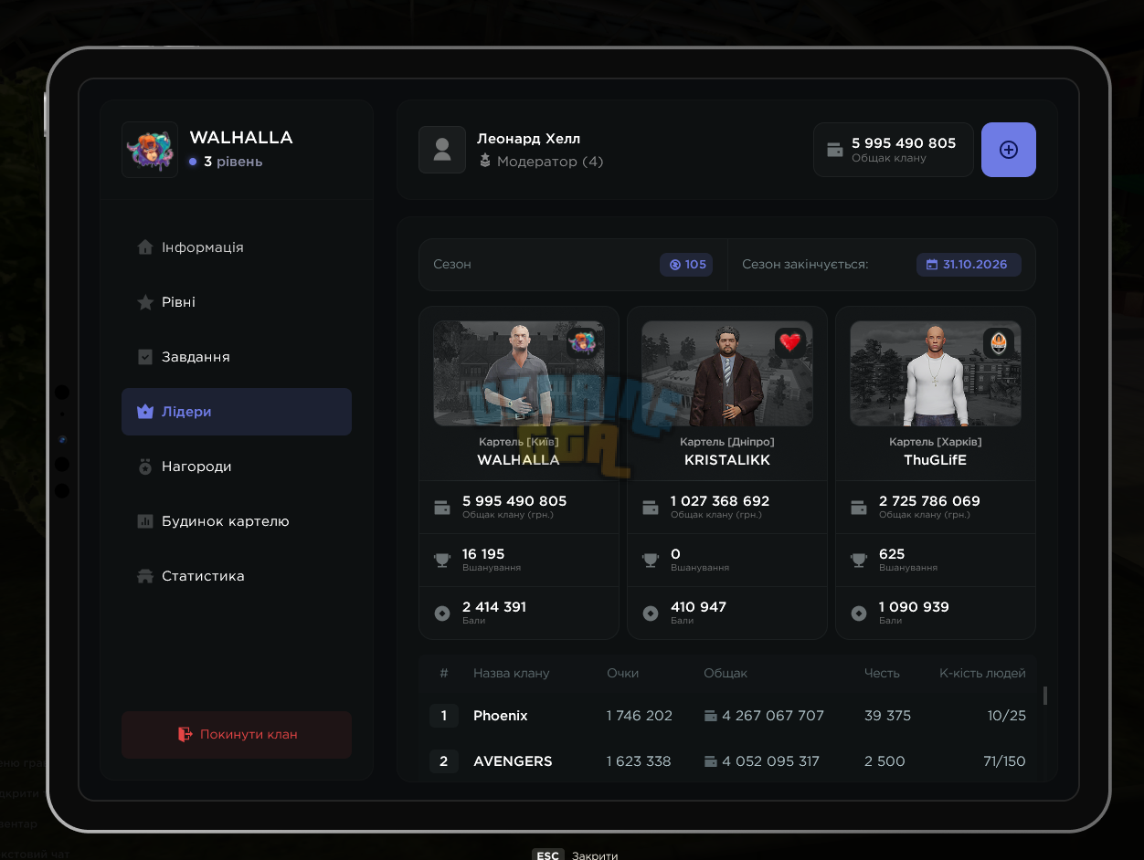Click the season 105 badge
Viewport: 1144px width, 860px height.
(x=686, y=265)
